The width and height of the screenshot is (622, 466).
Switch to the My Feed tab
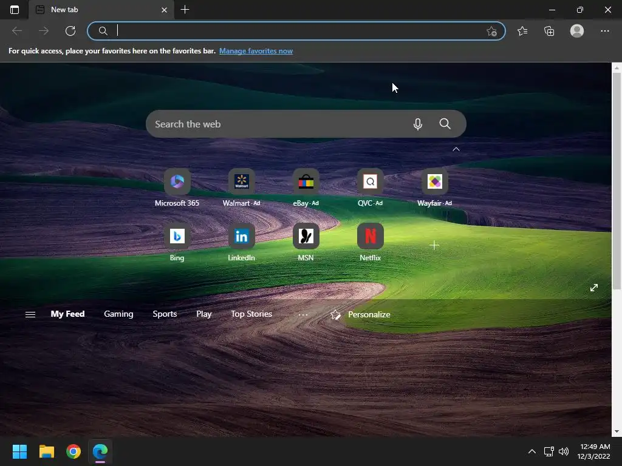pos(67,314)
